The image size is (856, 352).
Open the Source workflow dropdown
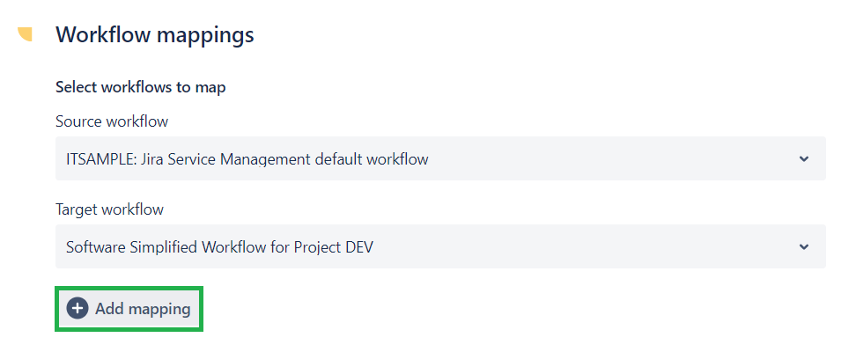pos(439,159)
